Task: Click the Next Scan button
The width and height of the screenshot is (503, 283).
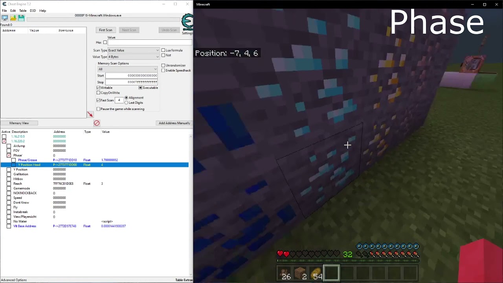Action: point(129,30)
